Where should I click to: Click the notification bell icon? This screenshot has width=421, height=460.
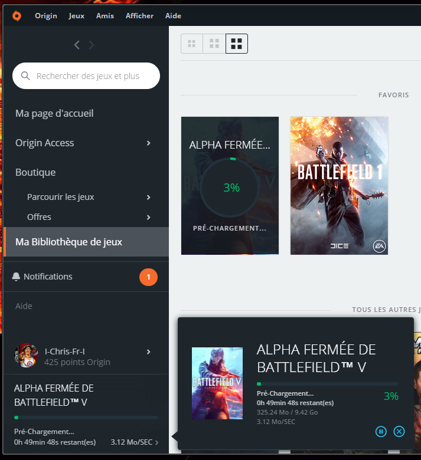point(16,277)
